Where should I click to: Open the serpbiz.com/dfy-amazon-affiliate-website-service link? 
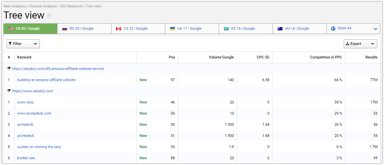(x=58, y=69)
